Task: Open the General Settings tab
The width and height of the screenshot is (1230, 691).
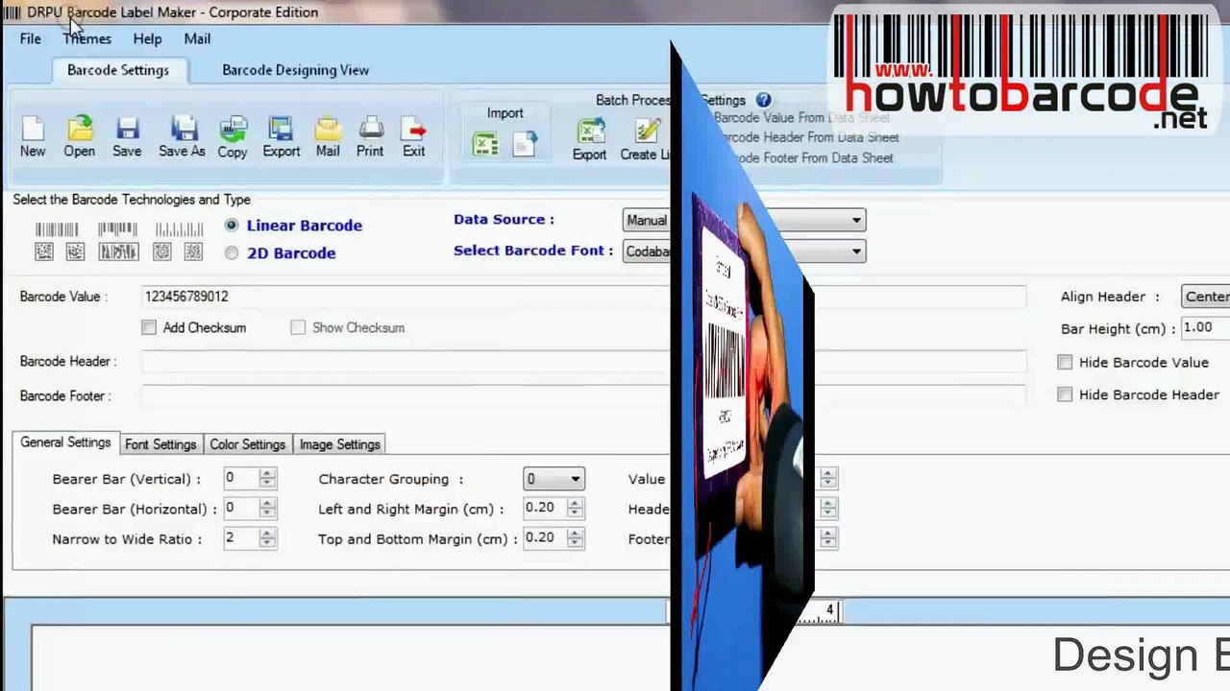Action: pyautogui.click(x=65, y=442)
